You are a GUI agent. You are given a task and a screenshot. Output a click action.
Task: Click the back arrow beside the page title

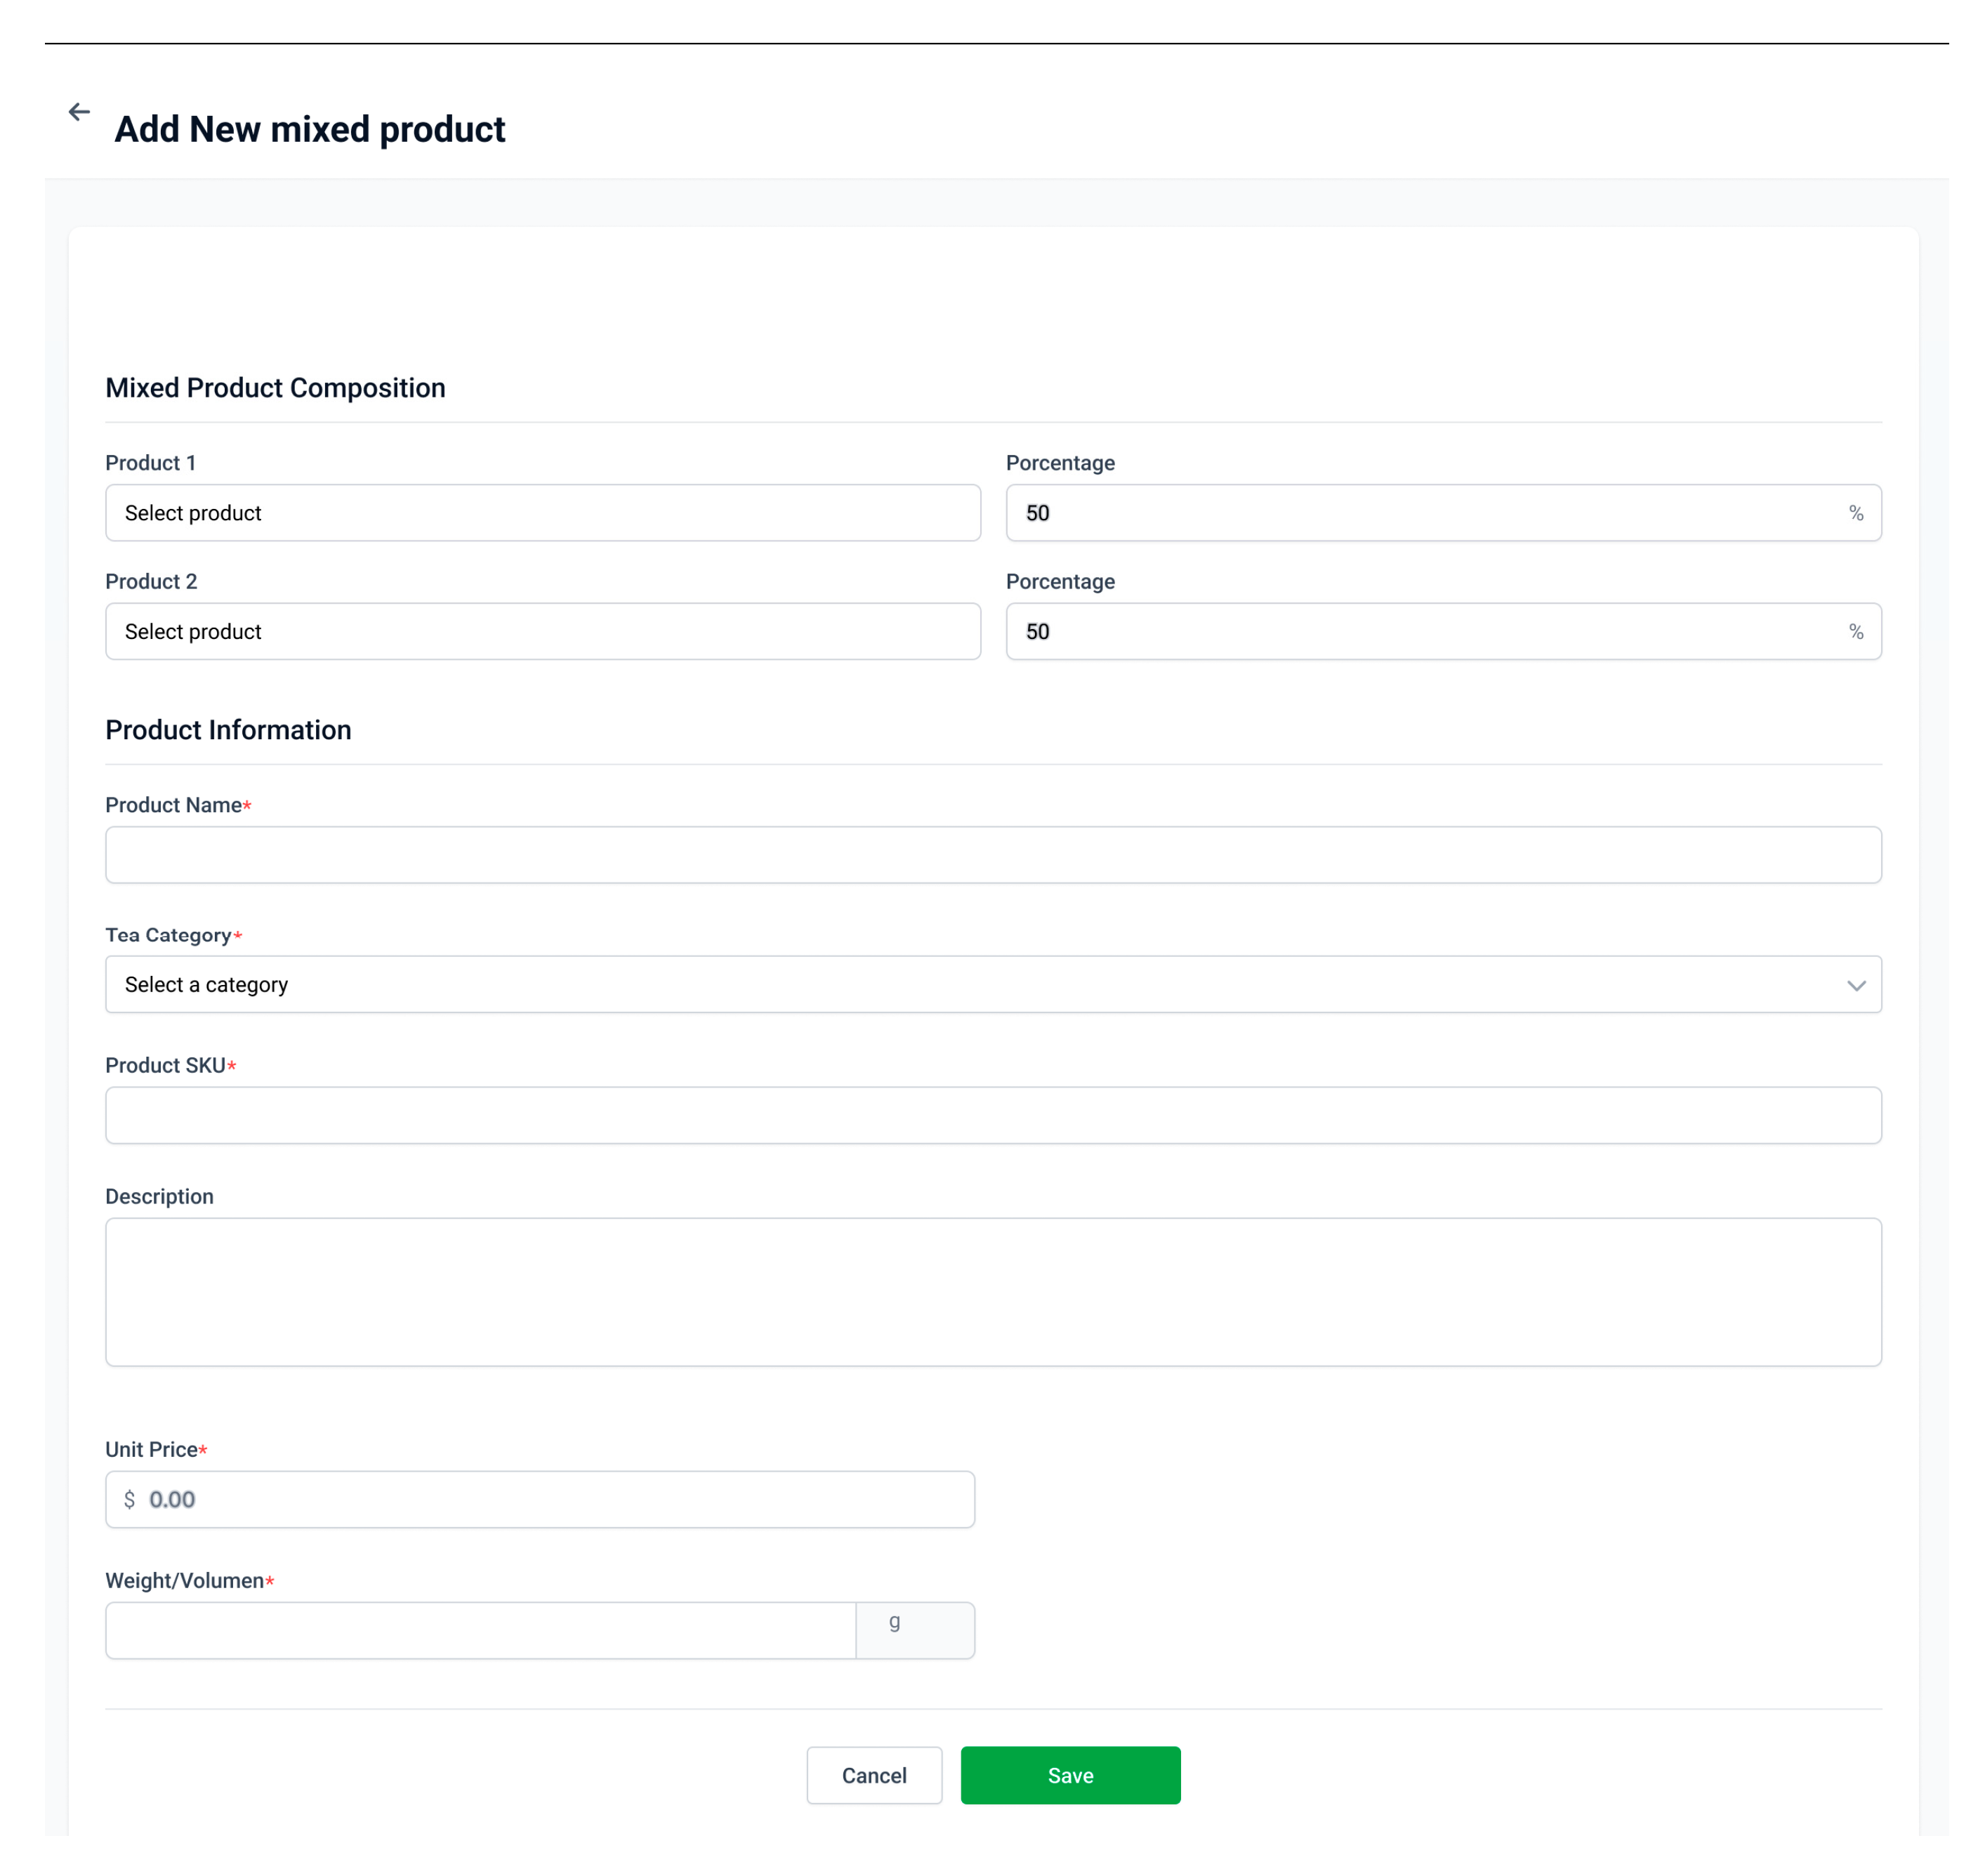[79, 112]
